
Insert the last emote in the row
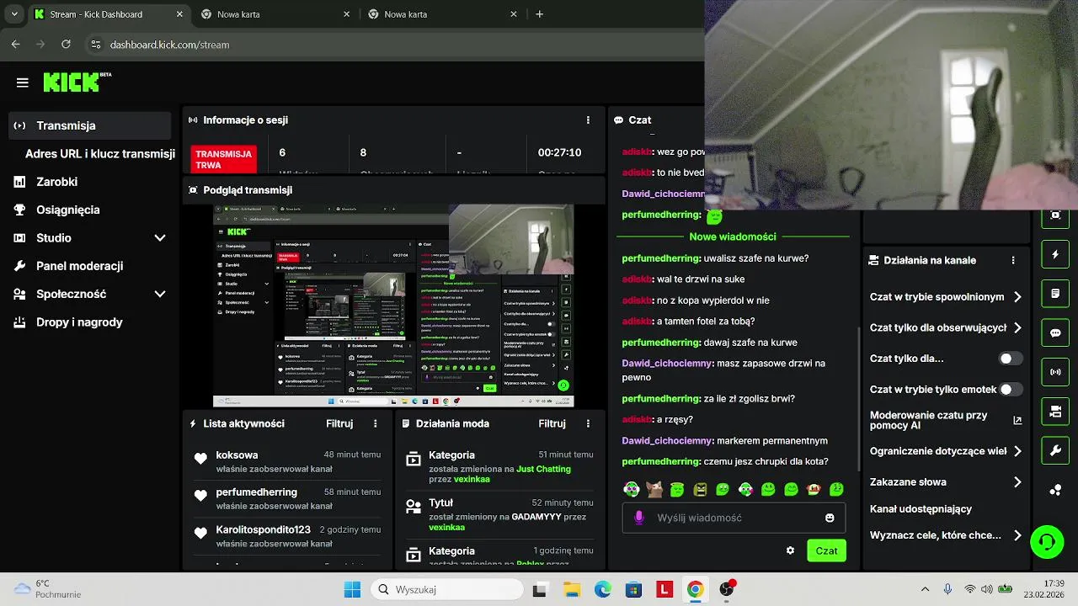836,489
